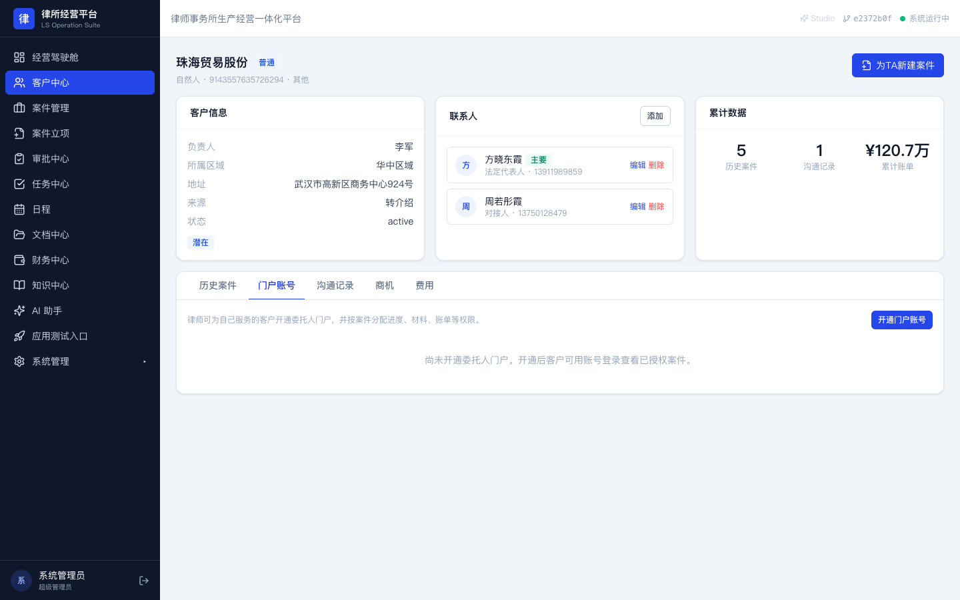Switch to the 商机 tab

tap(385, 285)
